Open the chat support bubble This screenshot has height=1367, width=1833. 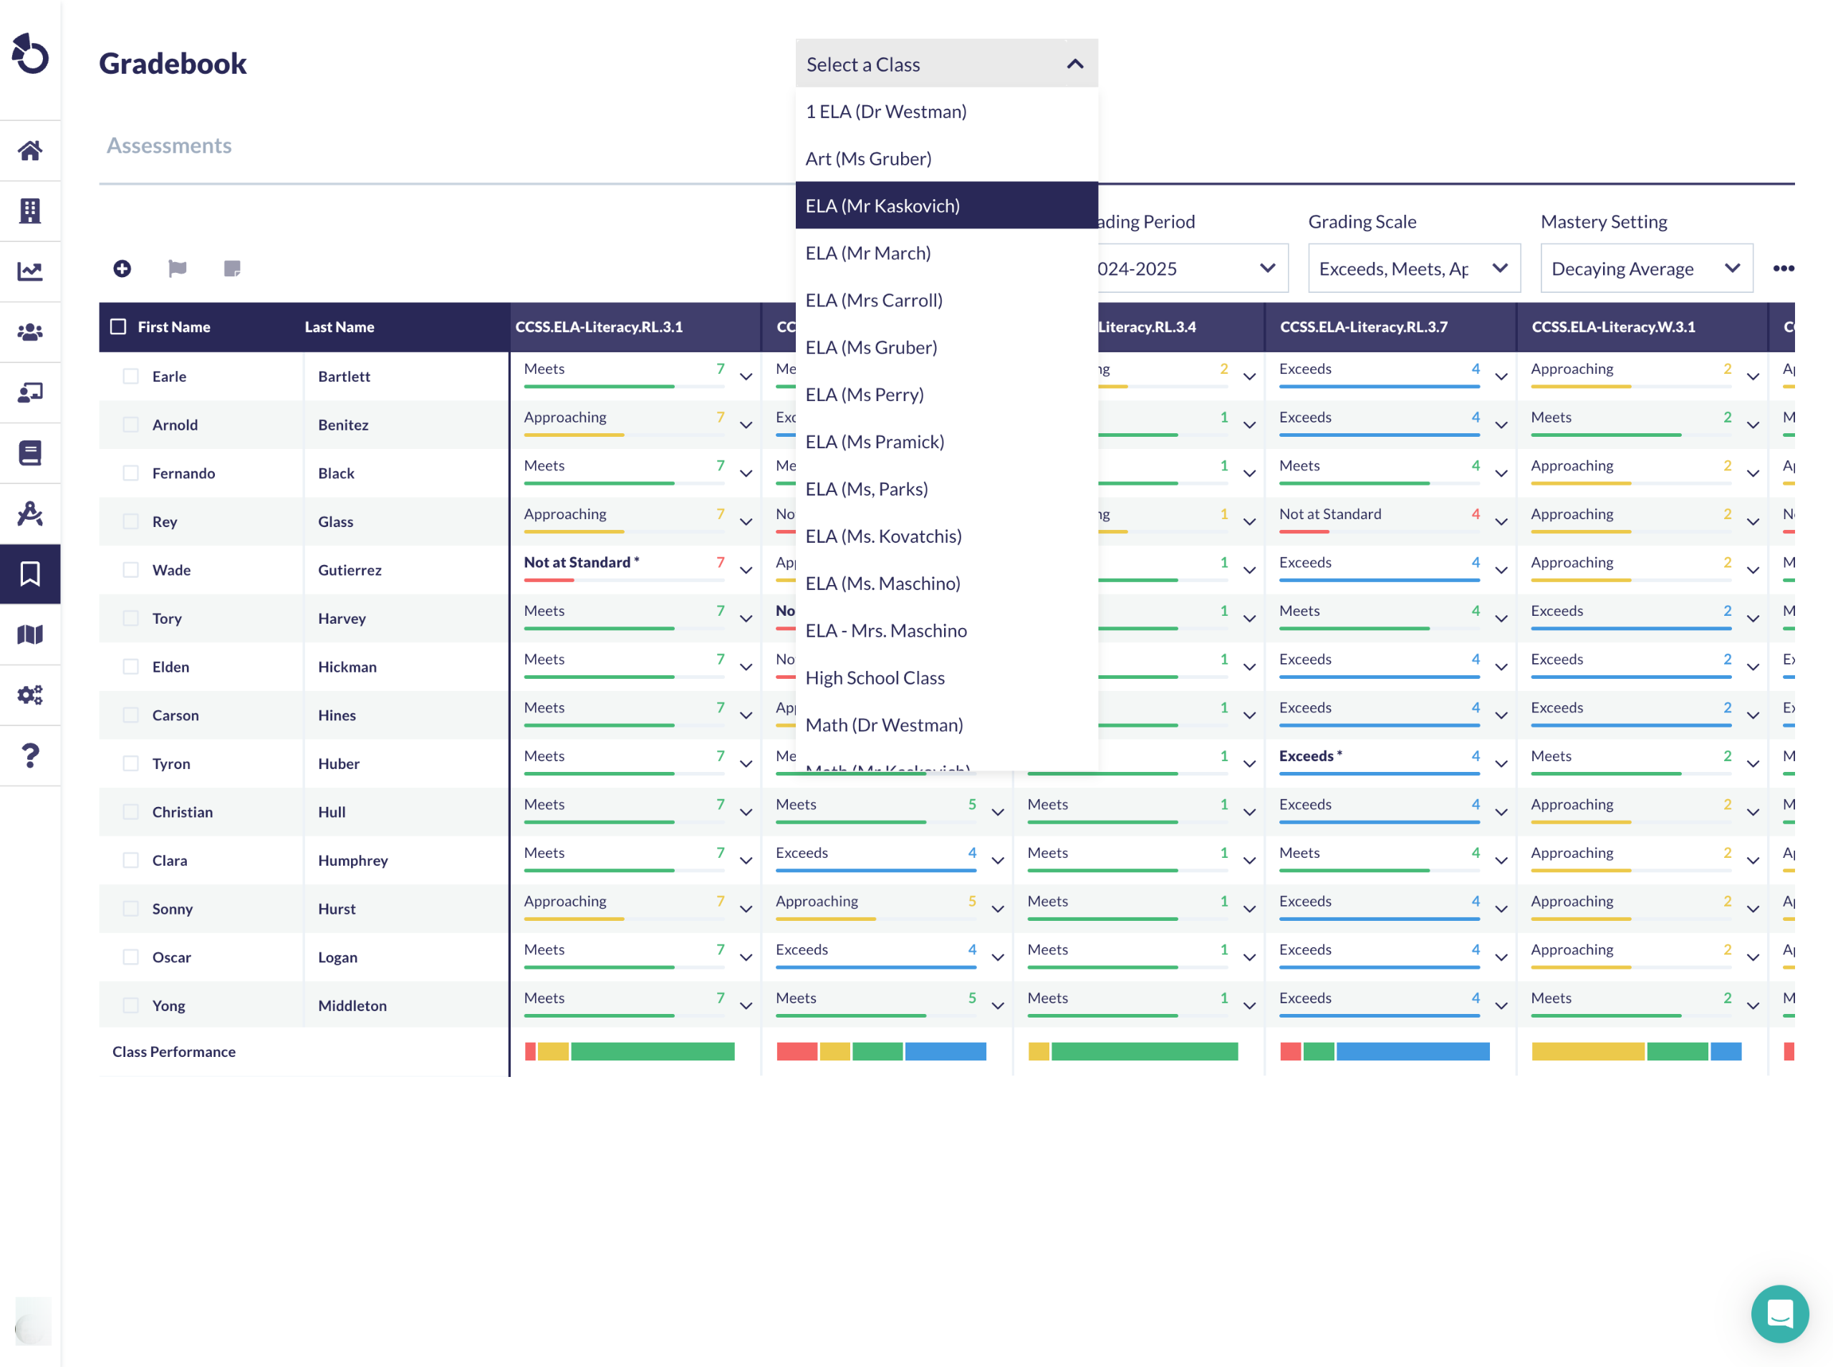point(1779,1313)
